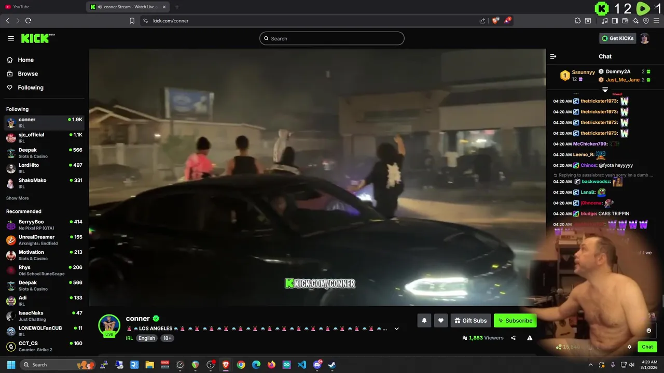The height and width of the screenshot is (373, 664).
Task: Click the English language tag
Action: pyautogui.click(x=147, y=338)
